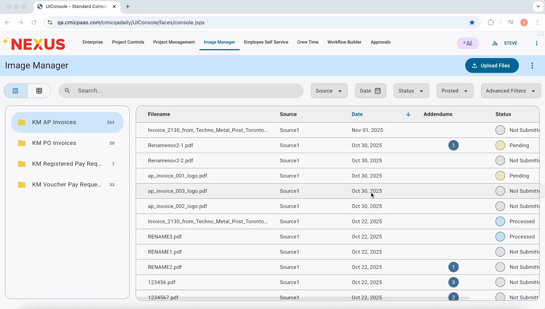
Task: Open the Date calendar filter
Action: [370, 91]
